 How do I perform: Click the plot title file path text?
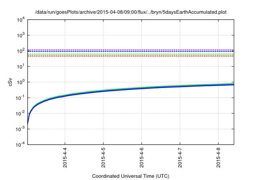131,12
